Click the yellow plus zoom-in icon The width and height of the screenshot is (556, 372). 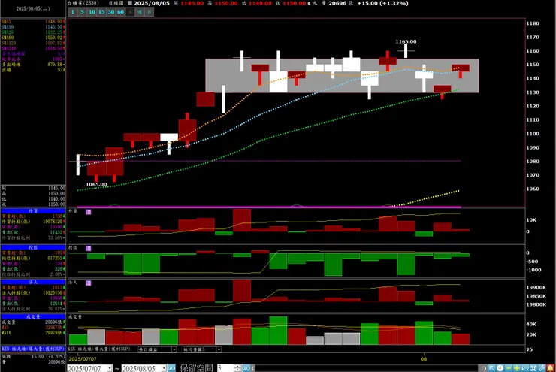pyautogui.click(x=517, y=368)
